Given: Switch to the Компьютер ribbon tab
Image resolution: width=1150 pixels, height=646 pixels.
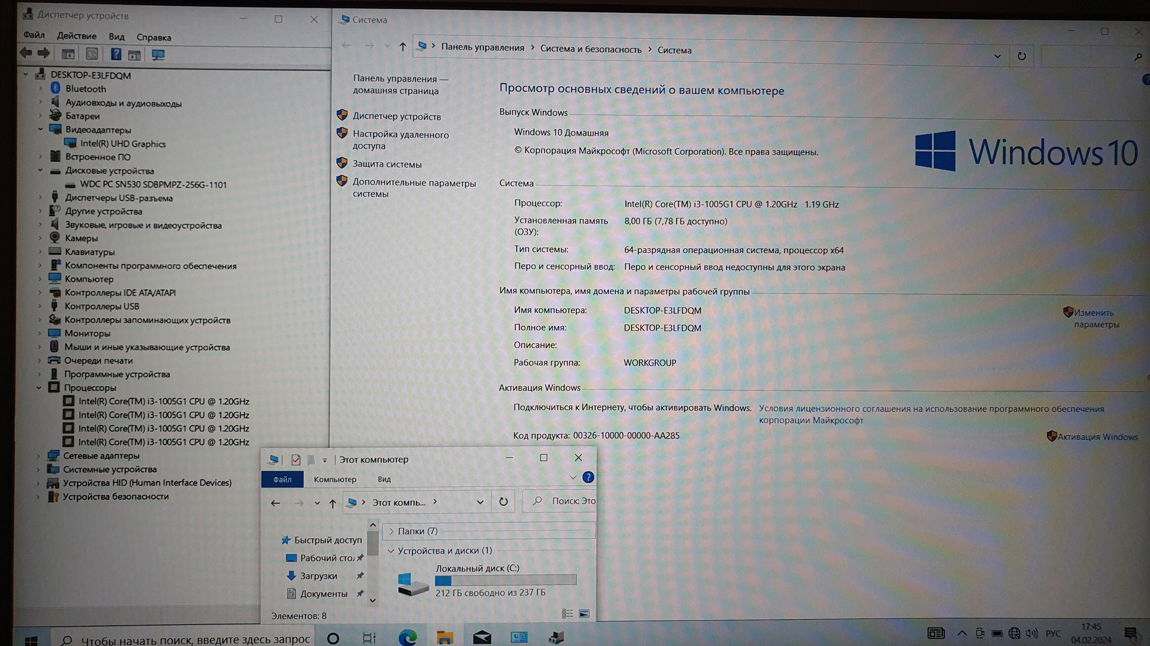Looking at the screenshot, I should point(335,479).
